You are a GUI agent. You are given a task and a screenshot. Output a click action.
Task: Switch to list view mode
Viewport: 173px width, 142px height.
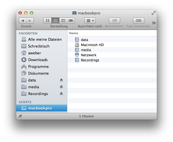point(55,21)
